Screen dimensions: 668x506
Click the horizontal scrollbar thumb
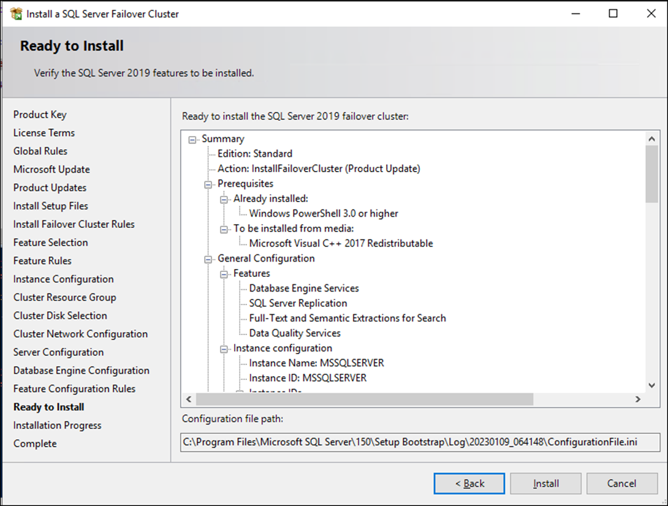pyautogui.click(x=364, y=399)
